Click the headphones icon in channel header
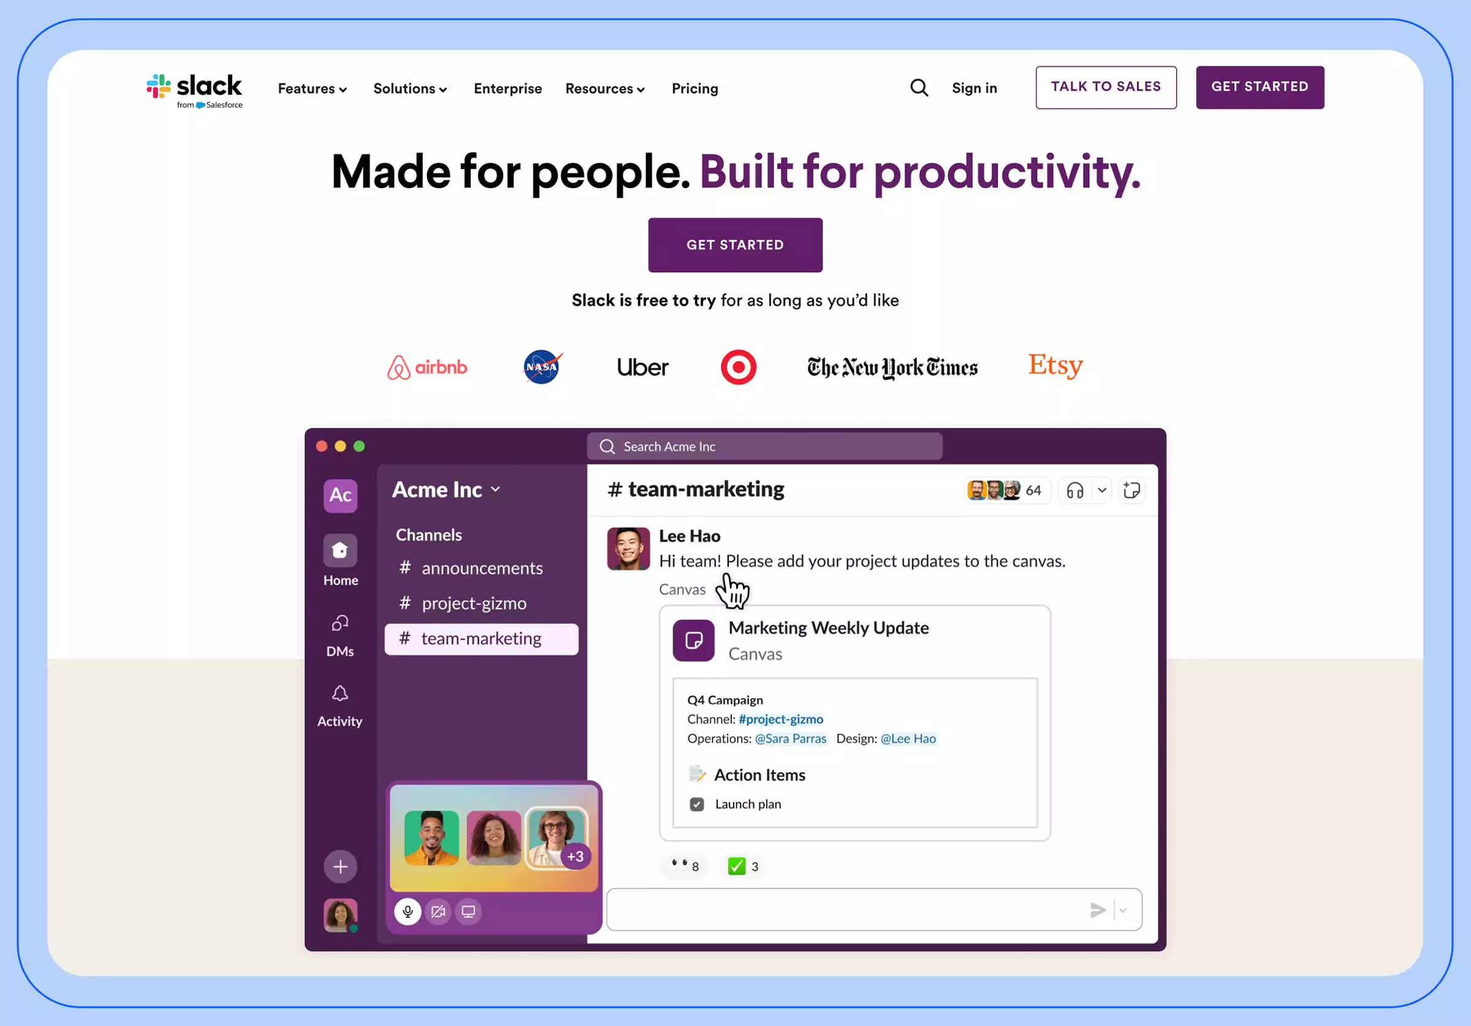This screenshot has width=1471, height=1026. tap(1073, 491)
